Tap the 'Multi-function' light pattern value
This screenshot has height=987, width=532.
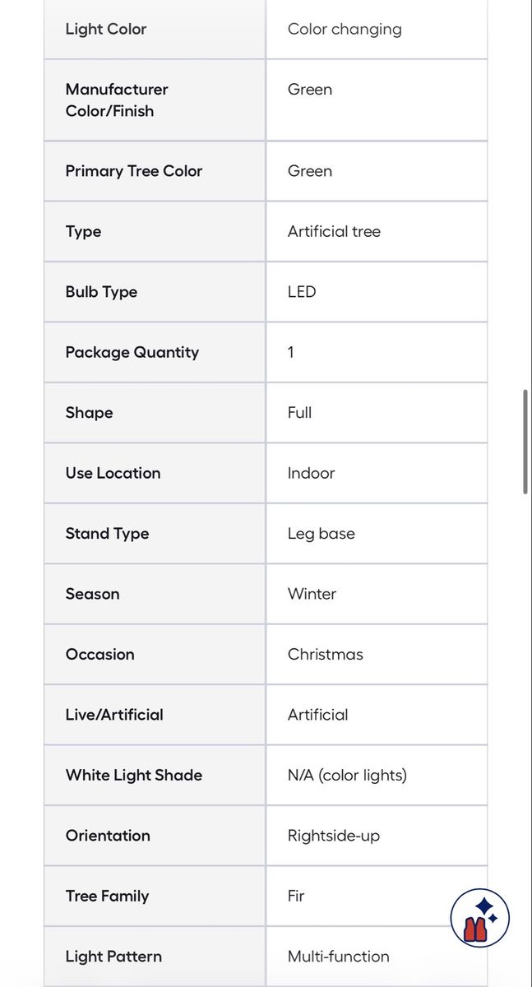(338, 957)
